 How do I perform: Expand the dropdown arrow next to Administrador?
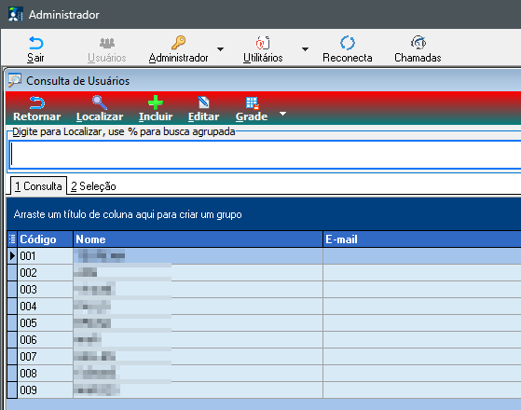pyautogui.click(x=220, y=49)
